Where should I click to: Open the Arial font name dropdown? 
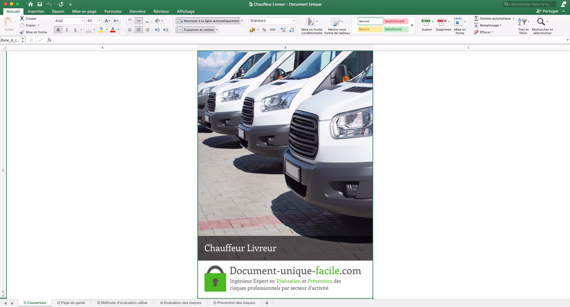point(83,21)
